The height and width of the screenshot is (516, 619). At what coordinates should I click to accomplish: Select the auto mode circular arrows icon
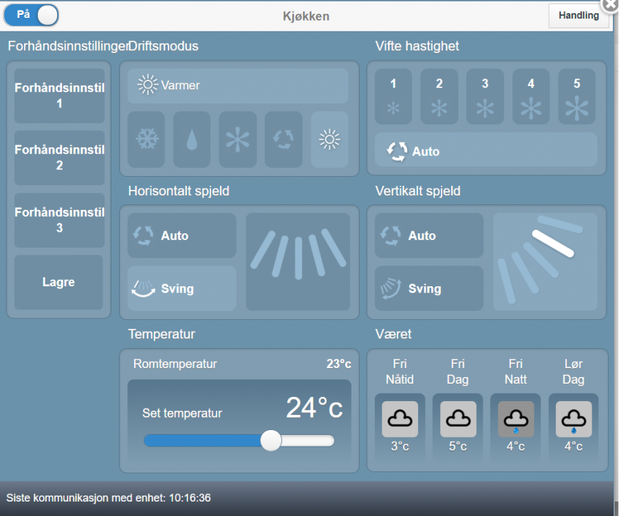[283, 140]
